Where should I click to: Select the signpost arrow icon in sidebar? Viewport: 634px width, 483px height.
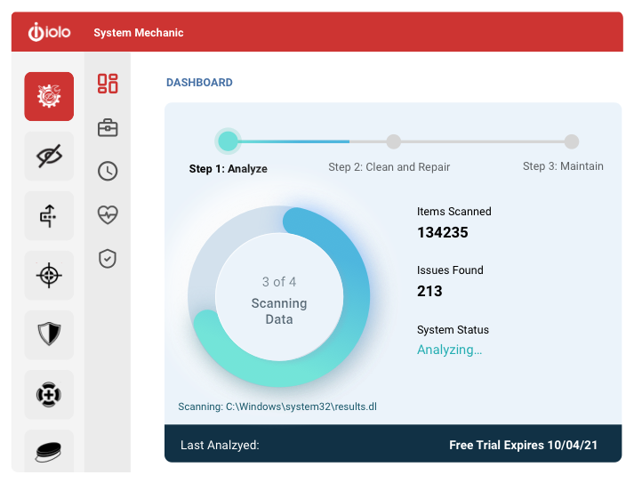[x=49, y=215]
